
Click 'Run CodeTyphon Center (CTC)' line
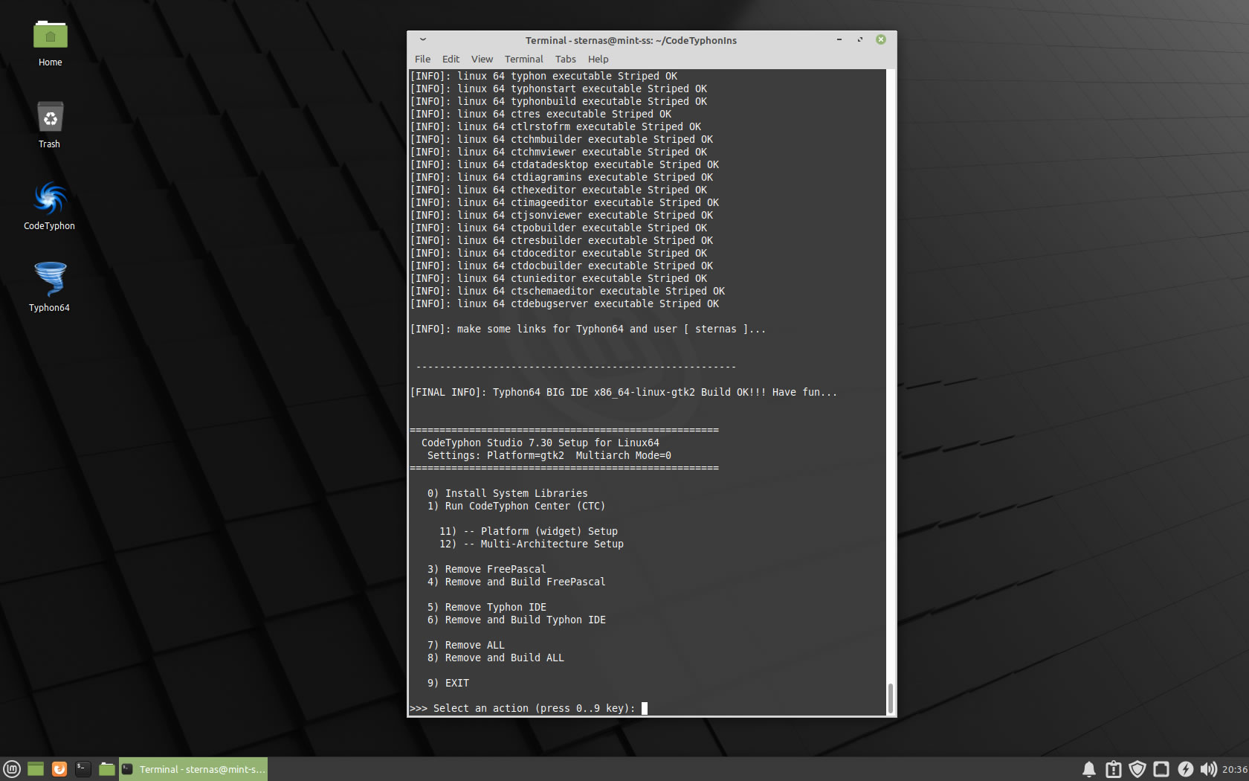point(516,506)
